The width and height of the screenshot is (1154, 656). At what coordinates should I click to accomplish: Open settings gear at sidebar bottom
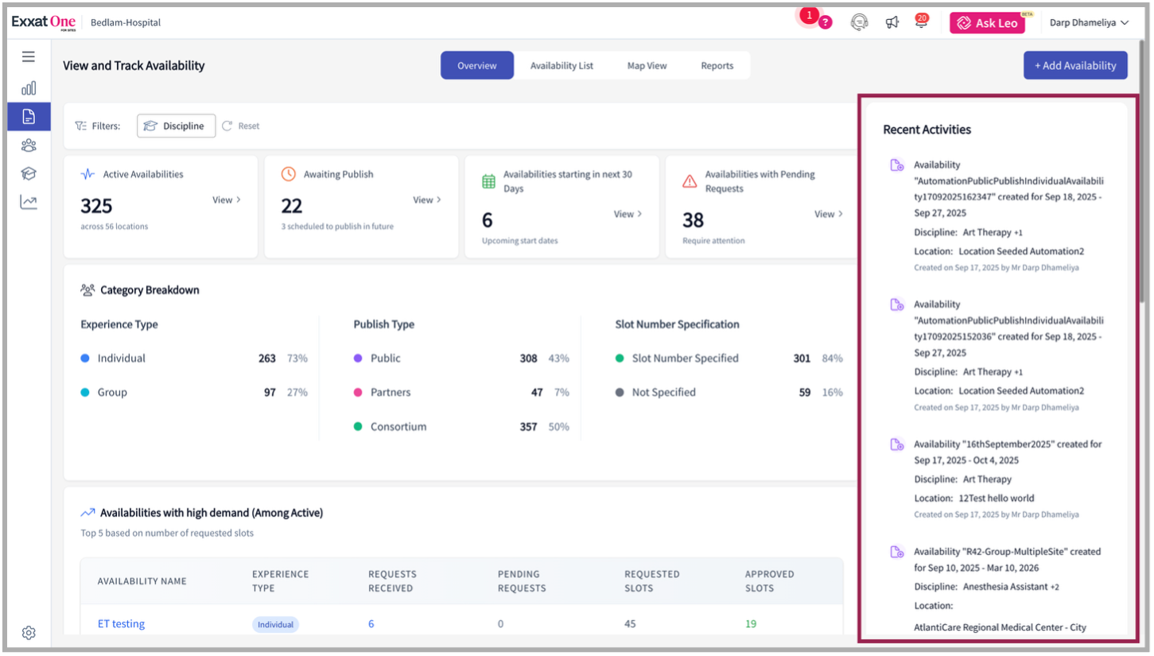pos(29,633)
